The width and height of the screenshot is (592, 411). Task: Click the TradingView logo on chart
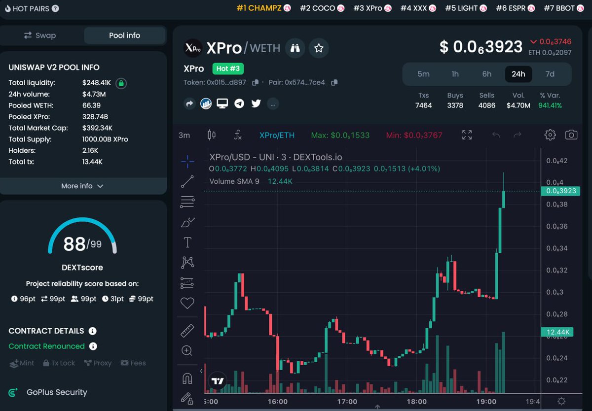click(x=217, y=381)
